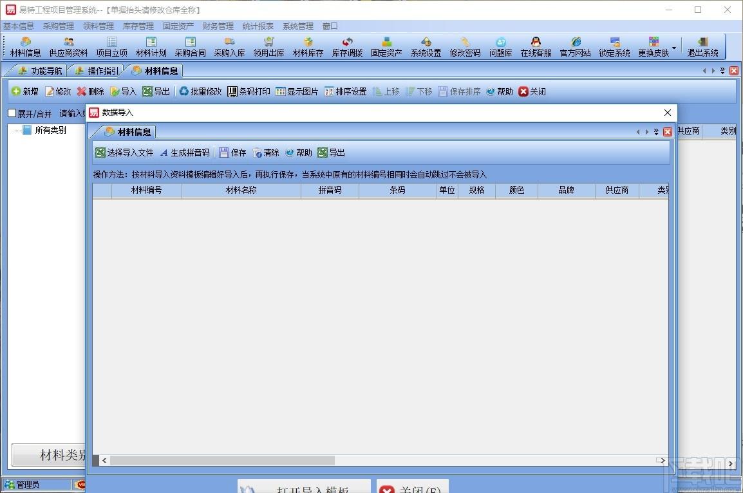This screenshot has height=493, width=743.
Task: Open the 领料管理 menu
Action: tap(99, 26)
